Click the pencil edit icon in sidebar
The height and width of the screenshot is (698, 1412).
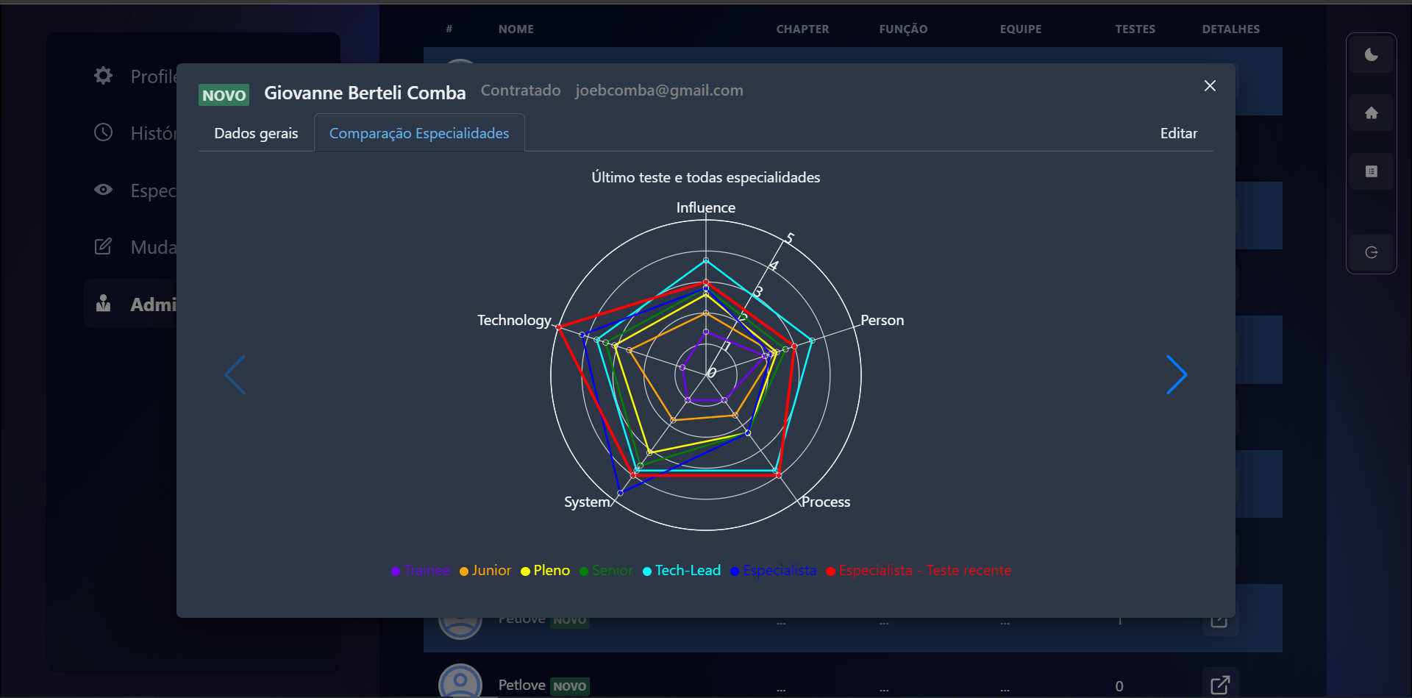point(104,246)
